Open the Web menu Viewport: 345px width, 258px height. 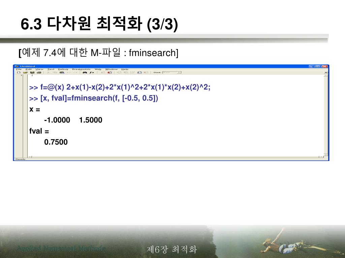(x=98, y=69)
